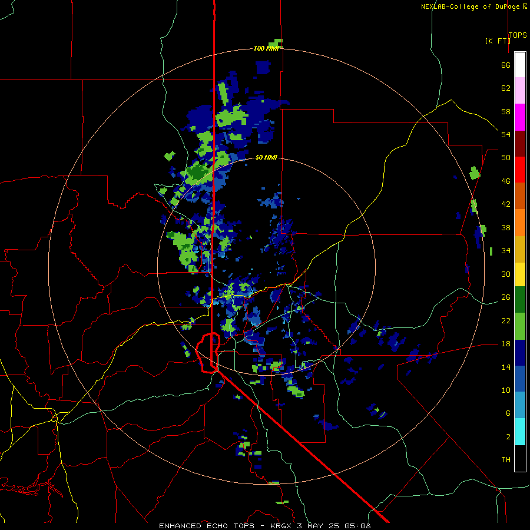Select the legend value 42
The image size is (530, 530).
click(x=506, y=204)
